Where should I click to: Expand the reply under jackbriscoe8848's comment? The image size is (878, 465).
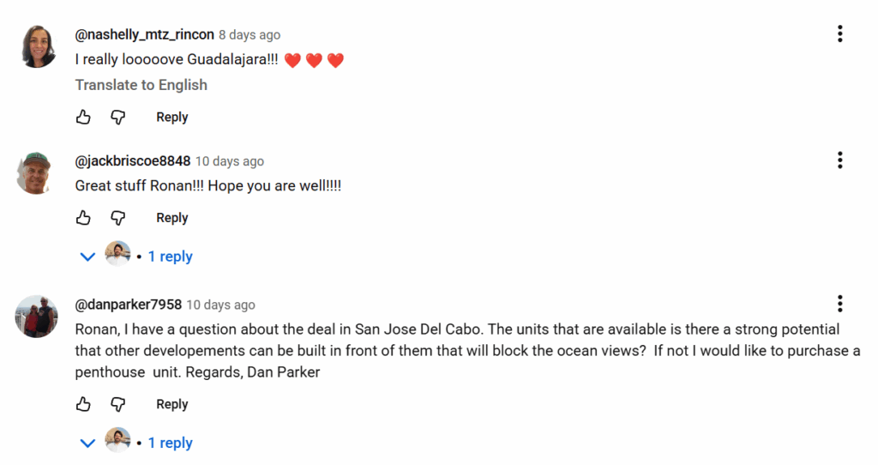tap(170, 256)
